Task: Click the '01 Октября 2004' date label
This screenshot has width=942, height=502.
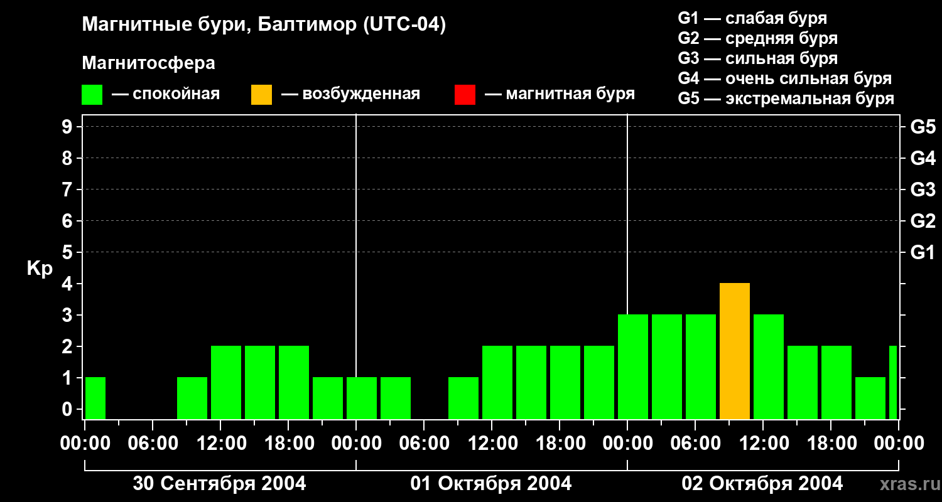Action: click(x=491, y=484)
